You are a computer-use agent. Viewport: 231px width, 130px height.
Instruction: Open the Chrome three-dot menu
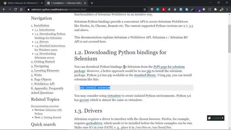click(227, 9)
